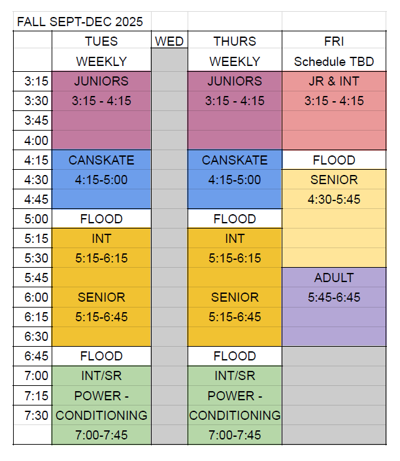
Task: Select Tuesday FLOOD cell at 5:00
Action: point(101,219)
